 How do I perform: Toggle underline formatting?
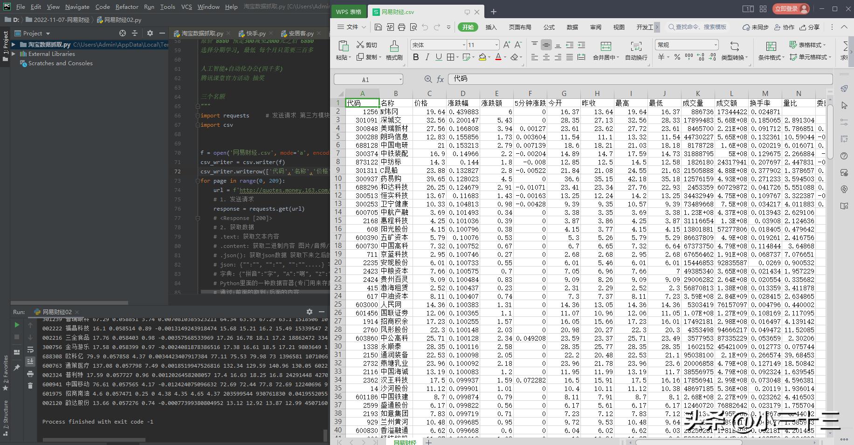[438, 57]
